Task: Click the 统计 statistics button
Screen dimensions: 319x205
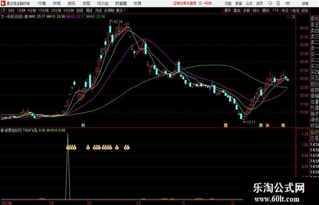Action: click(256, 10)
